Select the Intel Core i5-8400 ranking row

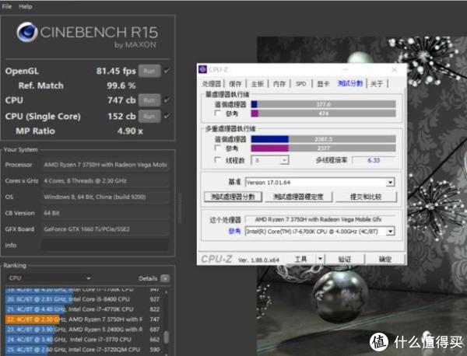(83, 299)
